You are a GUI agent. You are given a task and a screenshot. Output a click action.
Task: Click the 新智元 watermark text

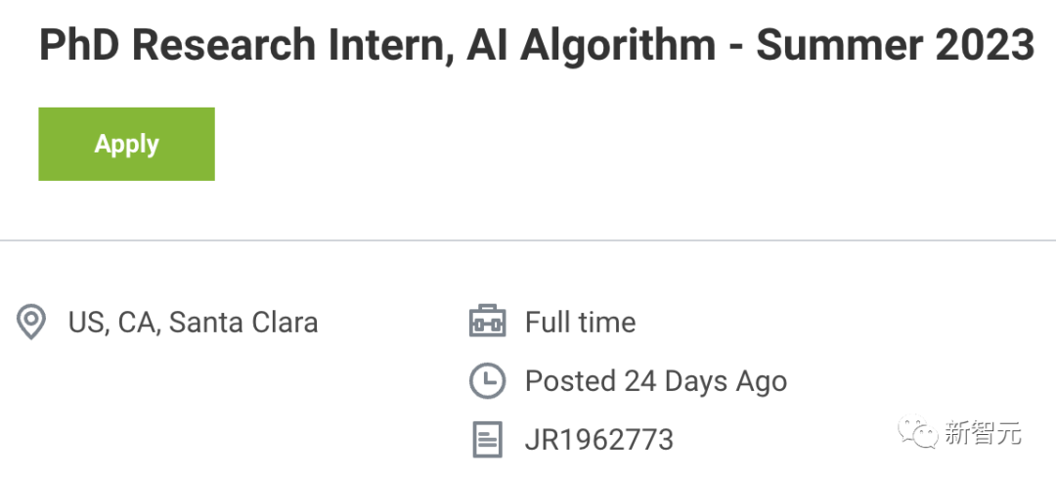click(x=983, y=432)
